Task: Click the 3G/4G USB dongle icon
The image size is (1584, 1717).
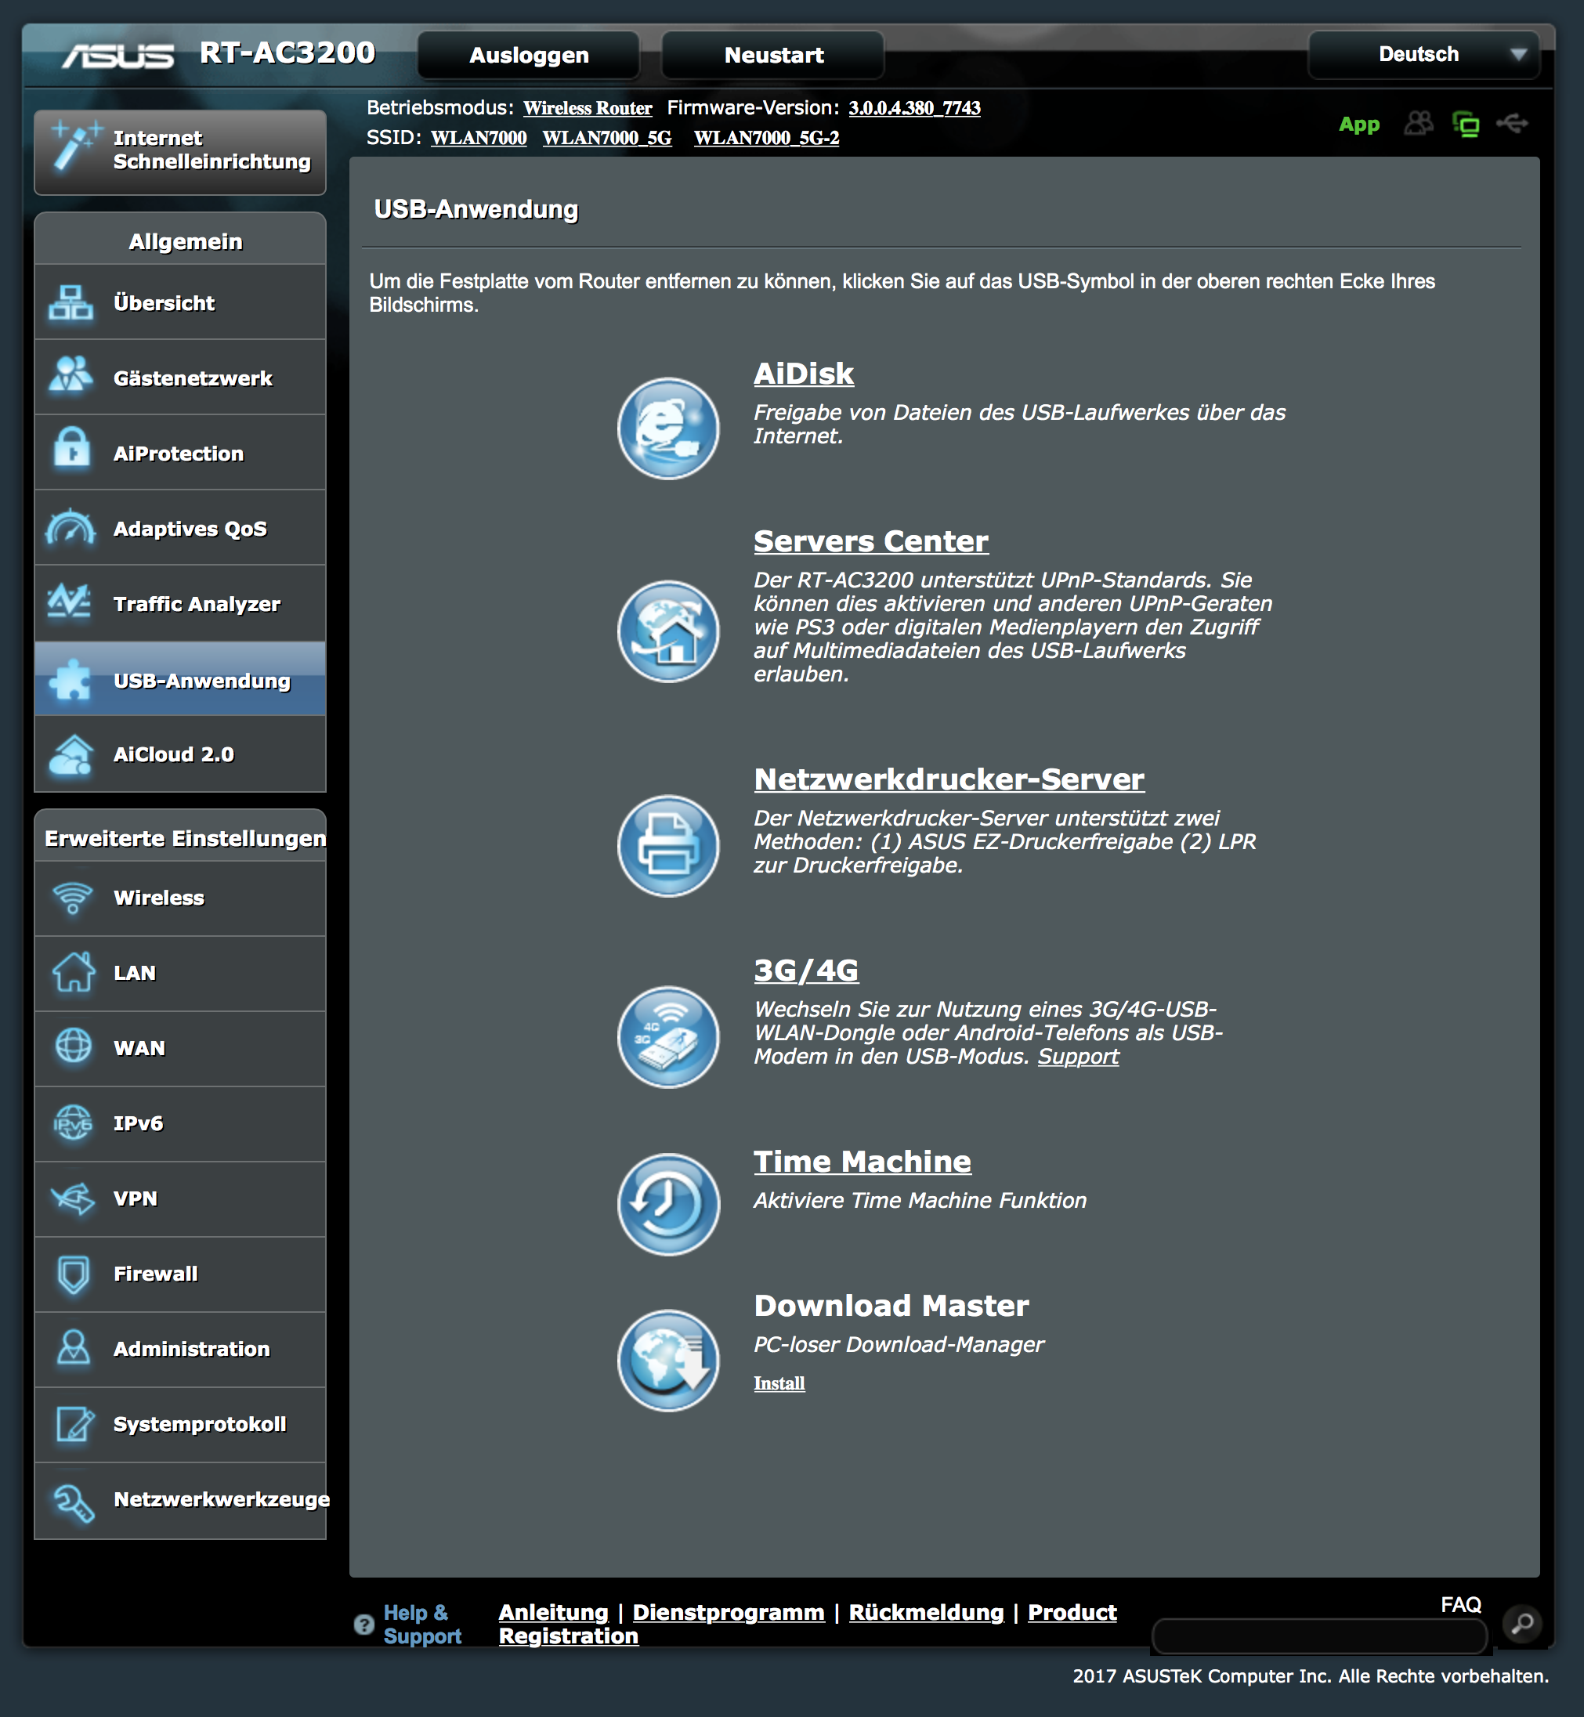Action: click(x=667, y=1036)
